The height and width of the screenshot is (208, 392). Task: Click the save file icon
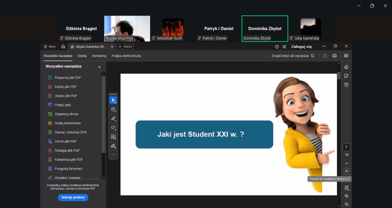[325, 56]
